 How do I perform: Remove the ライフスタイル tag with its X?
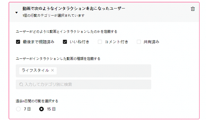click(x=53, y=70)
